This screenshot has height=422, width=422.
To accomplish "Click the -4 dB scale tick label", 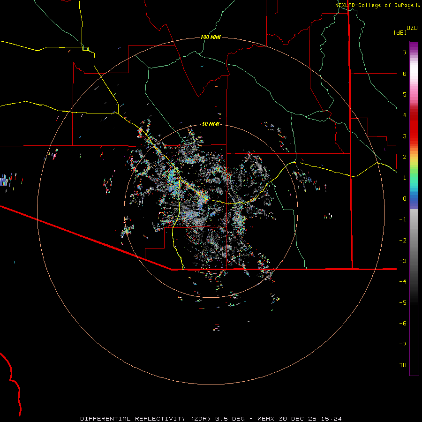I will point(403,282).
